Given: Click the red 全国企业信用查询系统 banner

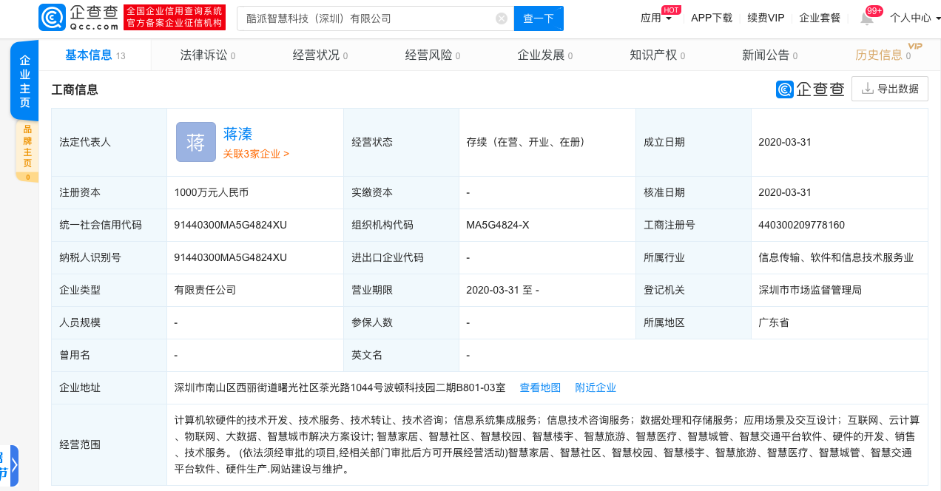Looking at the screenshot, I should (174, 18).
